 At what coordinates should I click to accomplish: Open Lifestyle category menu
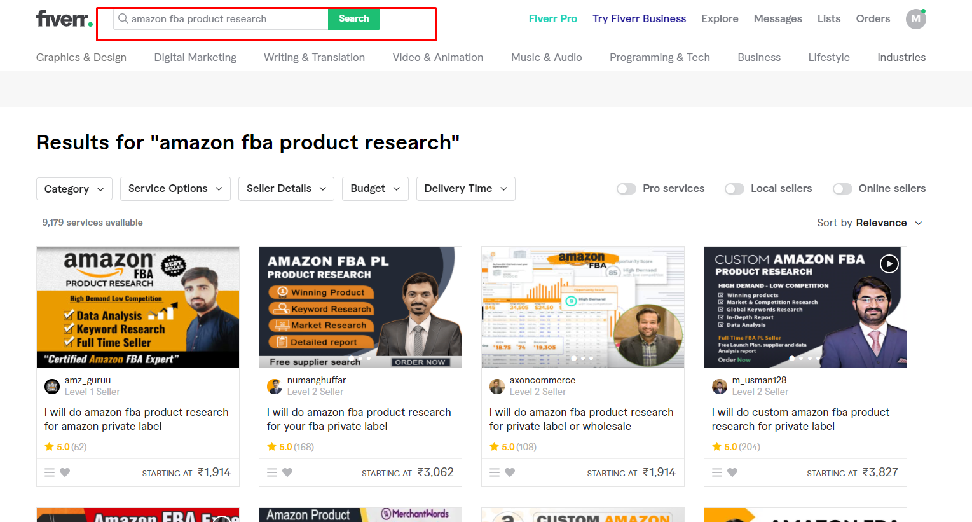829,57
